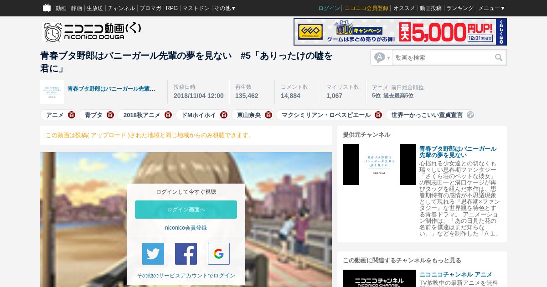The width and height of the screenshot is (547, 287).
Task: Open provider channel title 青春ブタ野郎はバニーガール先輩の夢を見ない
Action: coord(458,152)
